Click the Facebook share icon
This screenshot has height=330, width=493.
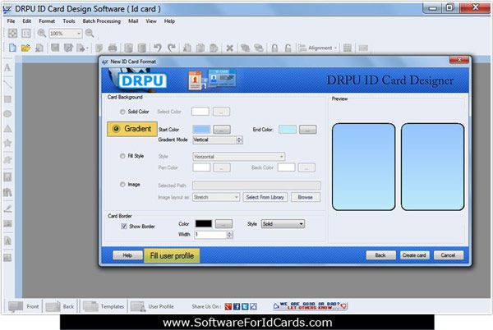[237, 306]
